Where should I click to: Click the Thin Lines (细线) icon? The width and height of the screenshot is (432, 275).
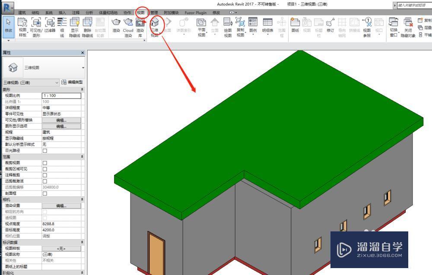(62, 26)
